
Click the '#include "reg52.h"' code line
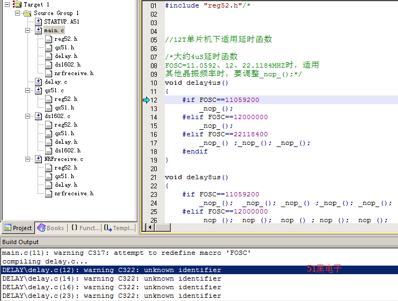tap(208, 5)
